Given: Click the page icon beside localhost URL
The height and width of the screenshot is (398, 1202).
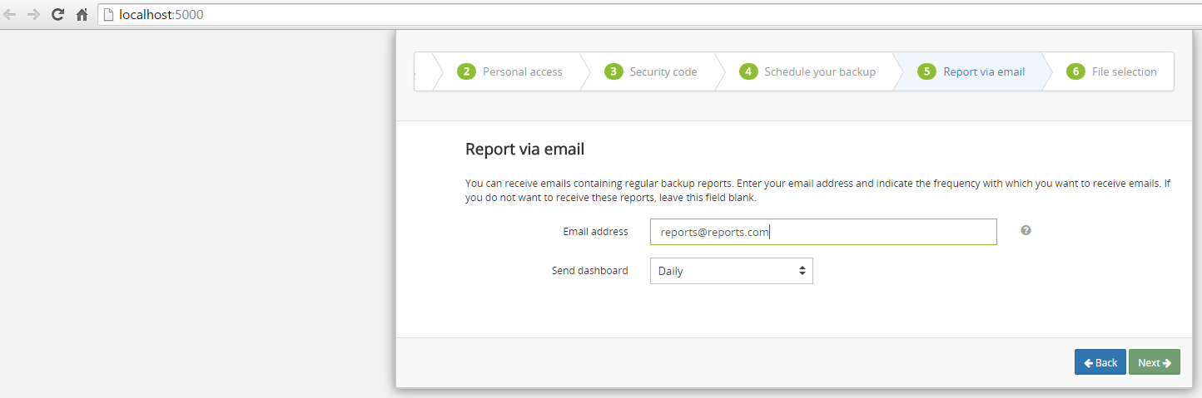Looking at the screenshot, I should [x=108, y=14].
